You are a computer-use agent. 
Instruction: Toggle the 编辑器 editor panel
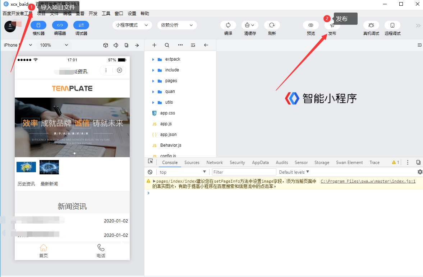click(x=60, y=25)
